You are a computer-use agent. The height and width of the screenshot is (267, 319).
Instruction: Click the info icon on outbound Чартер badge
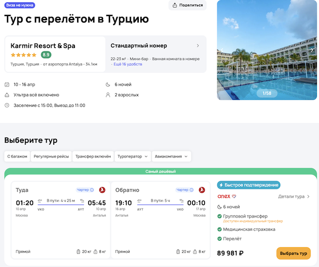tap(92, 189)
